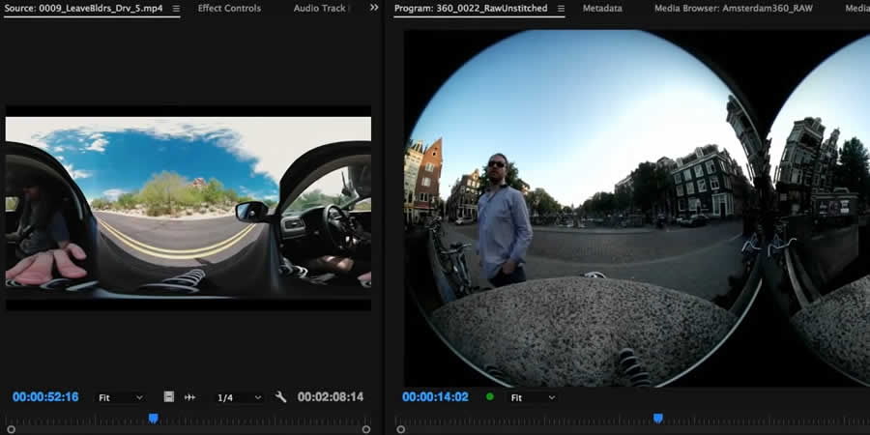Click the Source monitor blue playhead
870x435 pixels.
point(153,418)
